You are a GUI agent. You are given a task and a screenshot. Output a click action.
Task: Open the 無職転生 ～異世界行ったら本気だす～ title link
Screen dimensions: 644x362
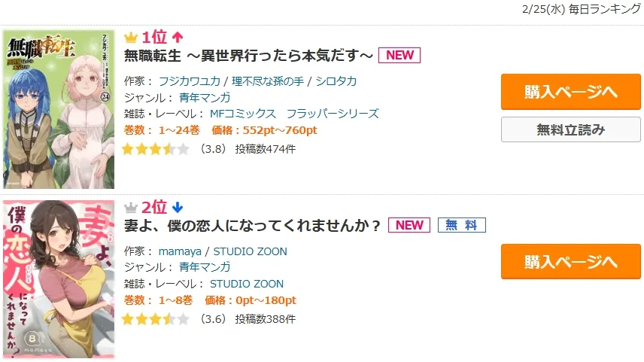248,56
